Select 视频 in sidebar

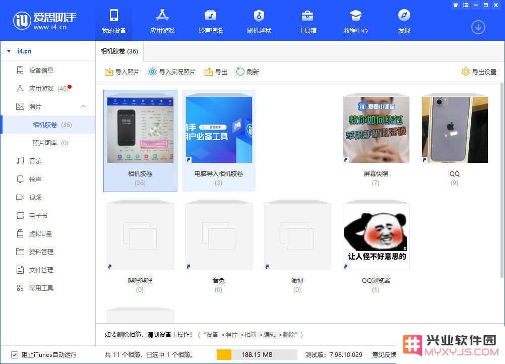coord(48,197)
